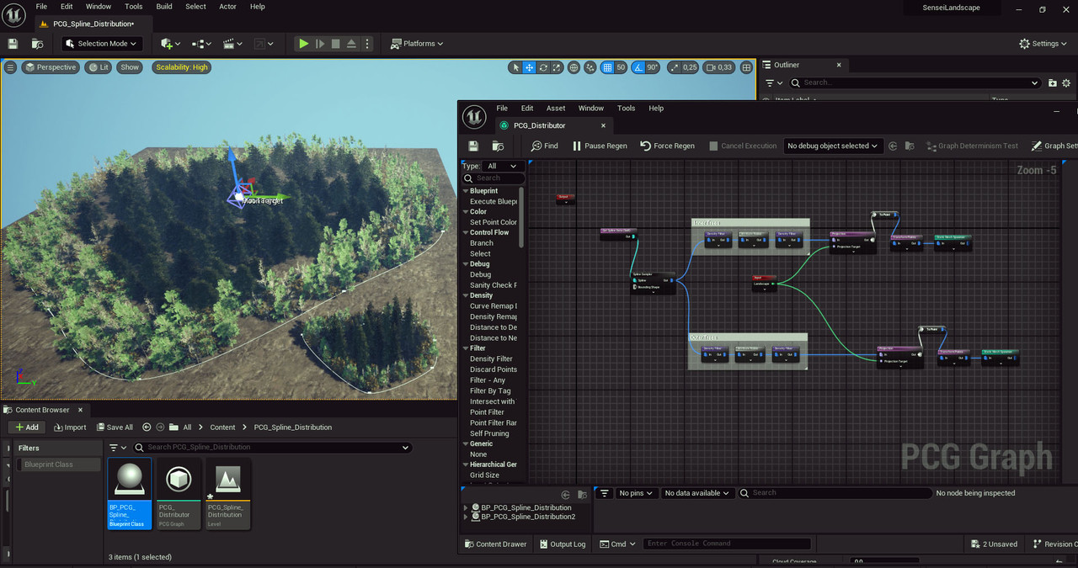Open the Selection Mode dropdown
Image resolution: width=1078 pixels, height=568 pixels.
coord(101,44)
